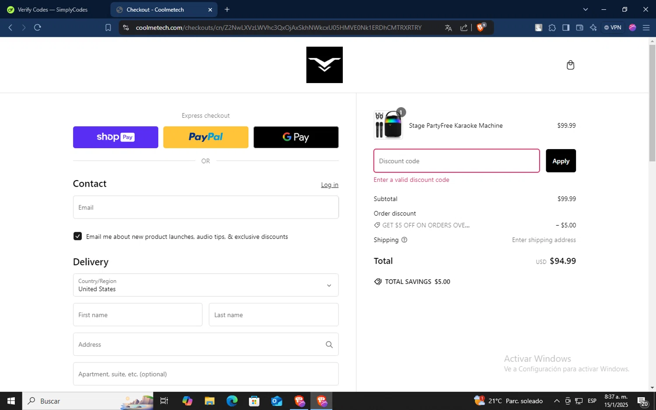Open a new browser tab
Viewport: 656px width, 410px height.
click(227, 10)
